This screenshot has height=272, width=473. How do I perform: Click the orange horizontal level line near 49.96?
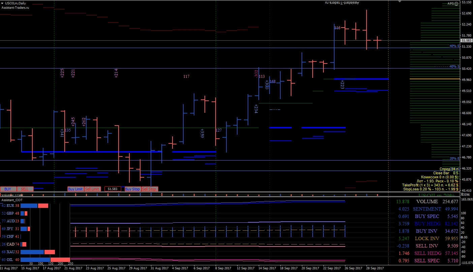tap(435, 79)
